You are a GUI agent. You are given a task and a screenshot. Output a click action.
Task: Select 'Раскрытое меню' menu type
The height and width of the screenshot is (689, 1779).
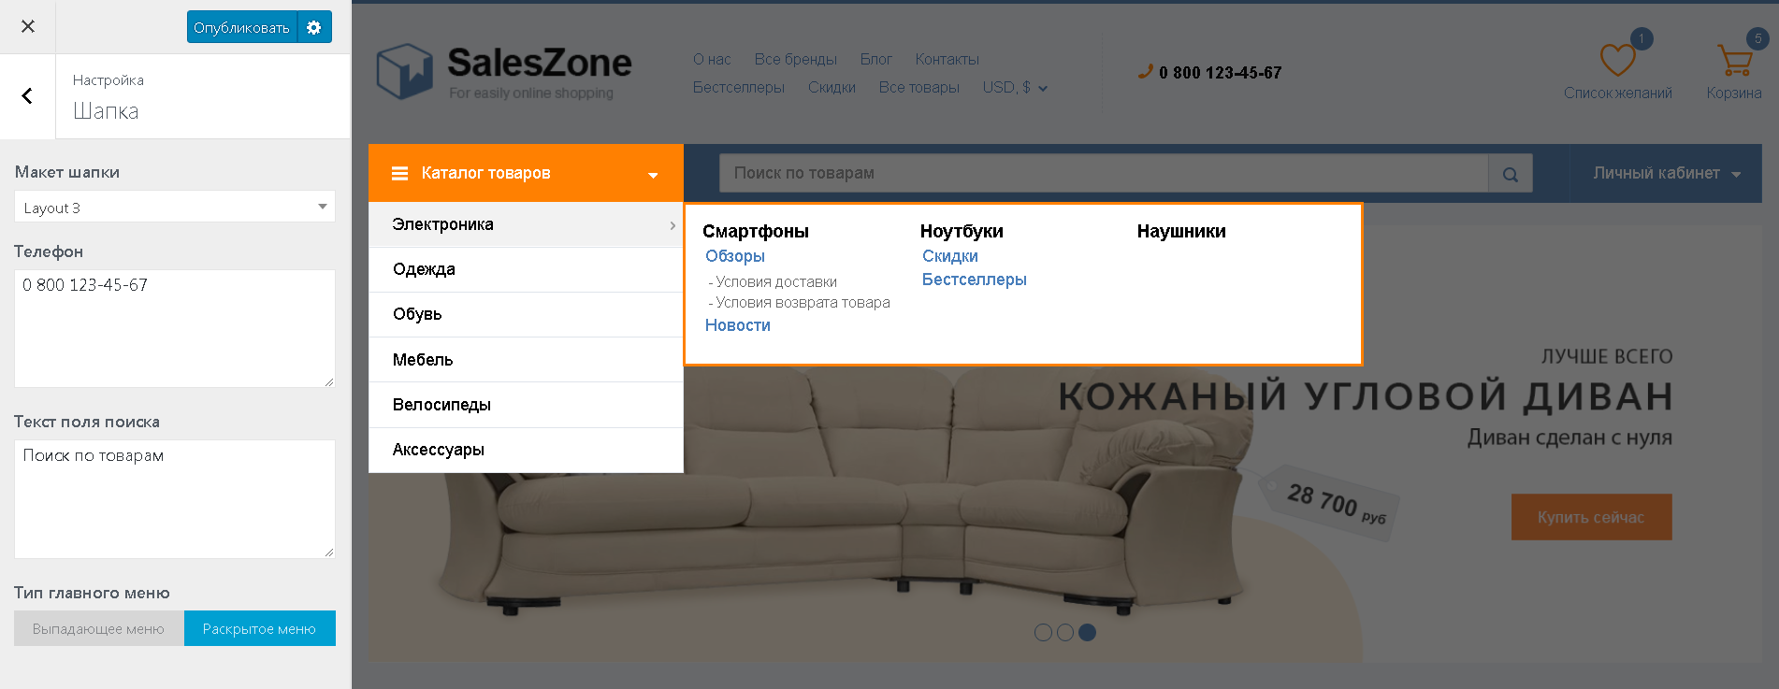(x=260, y=628)
